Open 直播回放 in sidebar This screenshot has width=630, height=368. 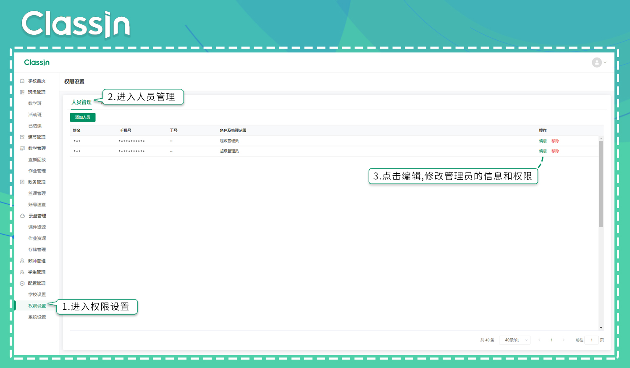click(37, 160)
